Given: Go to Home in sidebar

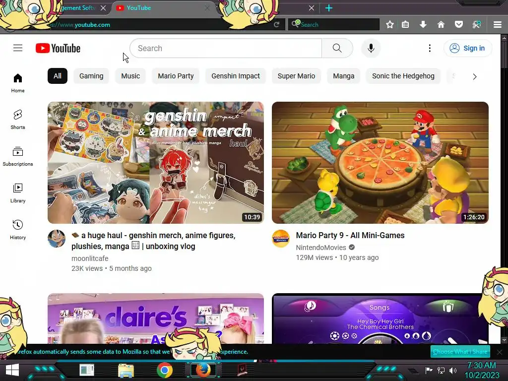Looking at the screenshot, I should pos(18,83).
